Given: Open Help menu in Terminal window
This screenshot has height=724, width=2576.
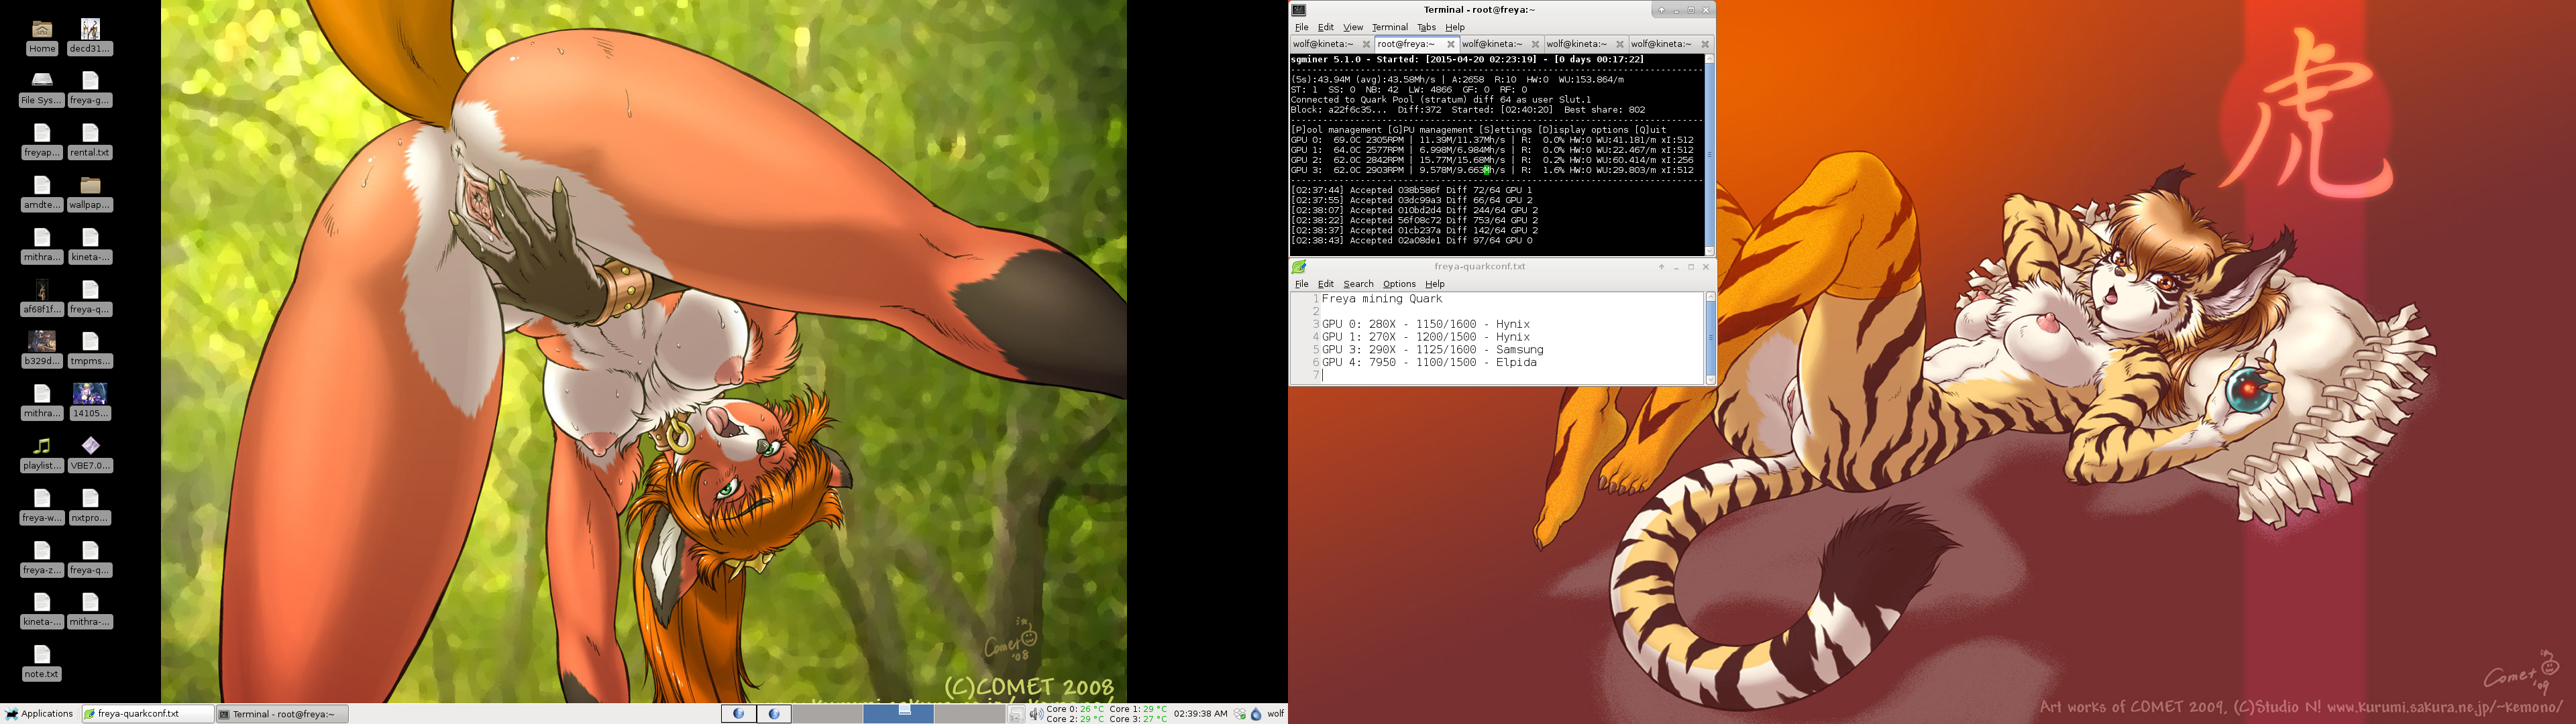Looking at the screenshot, I should [1454, 27].
